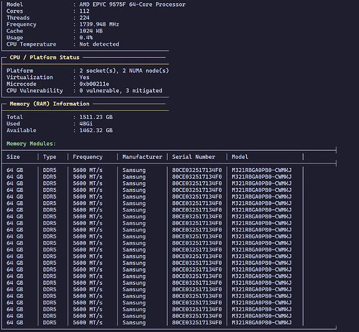359x332 pixels.
Task: Select 'Samsung' in the first module row
Action: point(134,170)
